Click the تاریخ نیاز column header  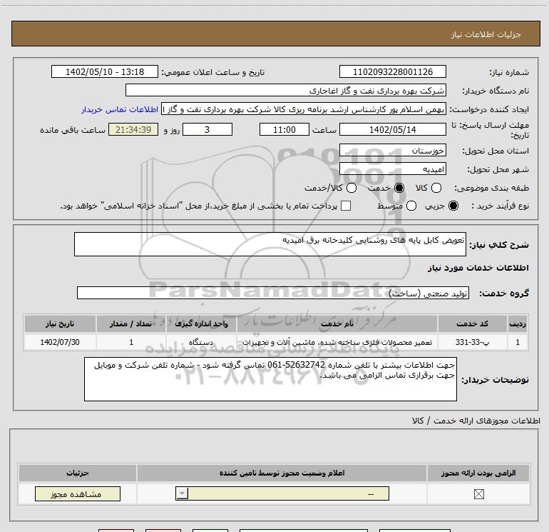[60, 323]
